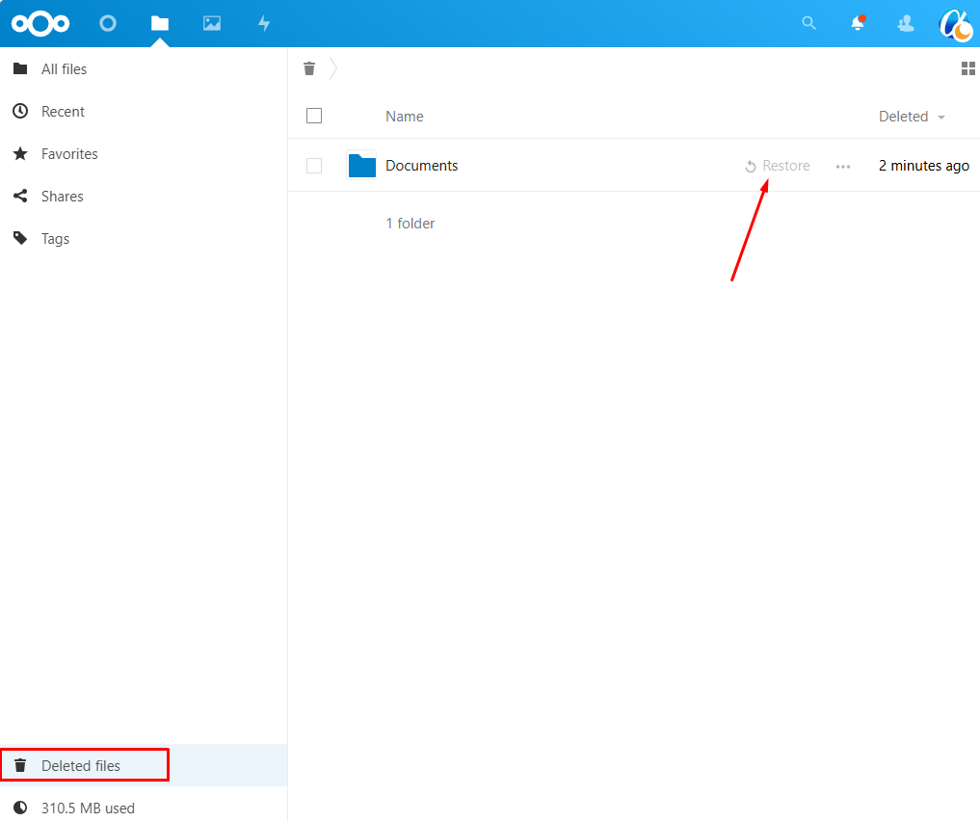Go to All files in sidebar
This screenshot has height=822, width=980.
pos(64,69)
